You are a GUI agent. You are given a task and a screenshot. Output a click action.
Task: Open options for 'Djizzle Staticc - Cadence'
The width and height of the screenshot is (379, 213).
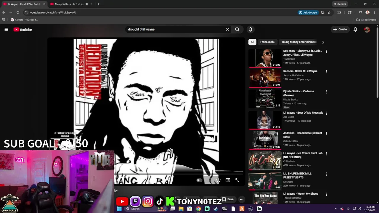click(326, 92)
